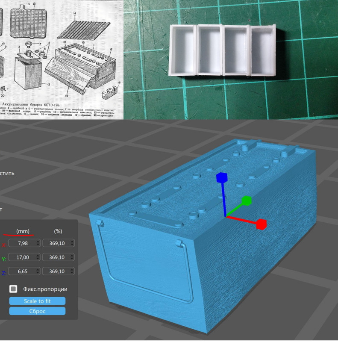Click the red X axis label
Screen dimensions: 338x342
pyautogui.click(x=4, y=245)
